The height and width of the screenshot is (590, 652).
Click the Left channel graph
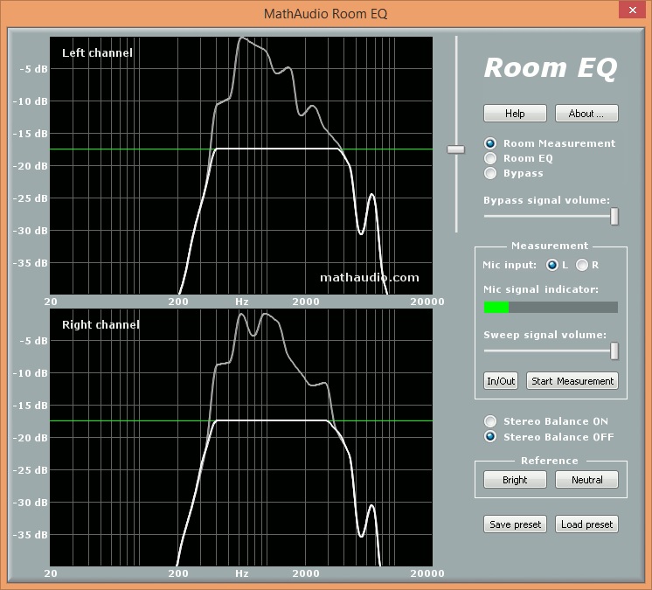pos(241,165)
